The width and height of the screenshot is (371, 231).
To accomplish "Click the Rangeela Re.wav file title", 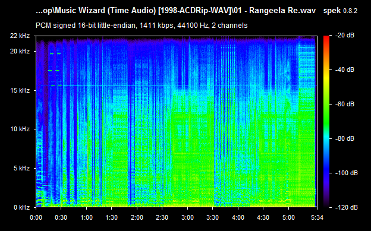I will [x=282, y=11].
